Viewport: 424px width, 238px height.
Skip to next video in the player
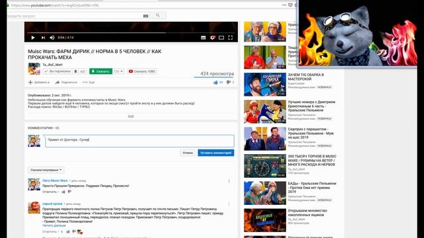tap(43, 38)
